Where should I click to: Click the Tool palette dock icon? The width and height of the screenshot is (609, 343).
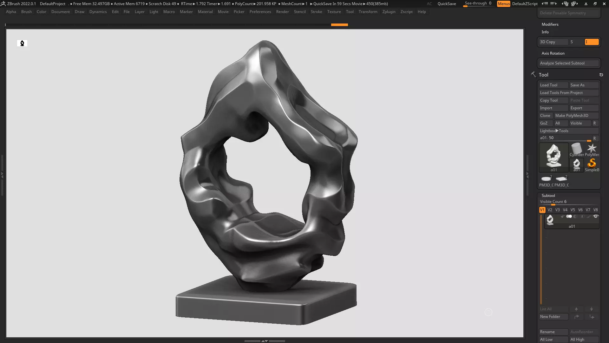coord(601,75)
